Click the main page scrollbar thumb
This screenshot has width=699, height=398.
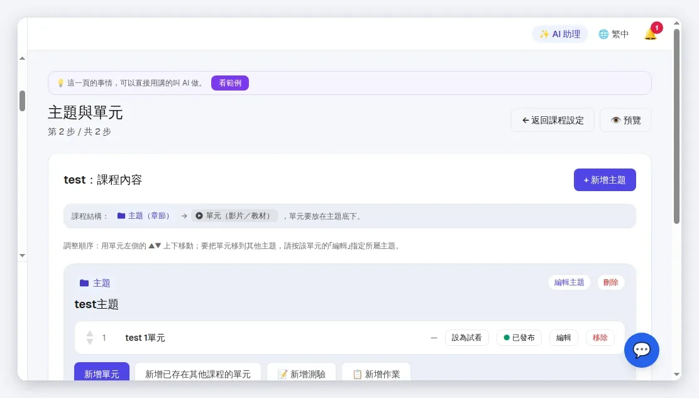(x=677, y=126)
